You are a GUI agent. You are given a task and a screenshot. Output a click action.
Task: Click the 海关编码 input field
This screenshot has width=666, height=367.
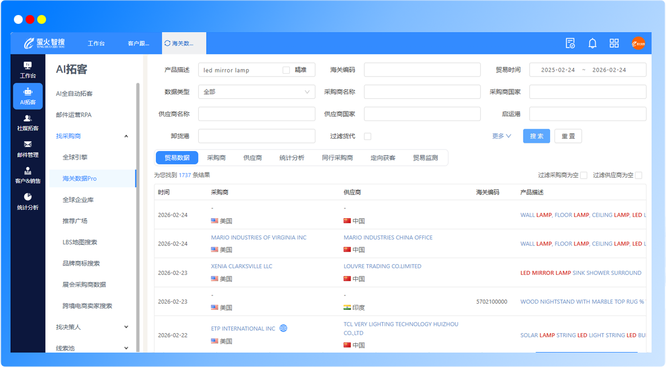pos(422,70)
